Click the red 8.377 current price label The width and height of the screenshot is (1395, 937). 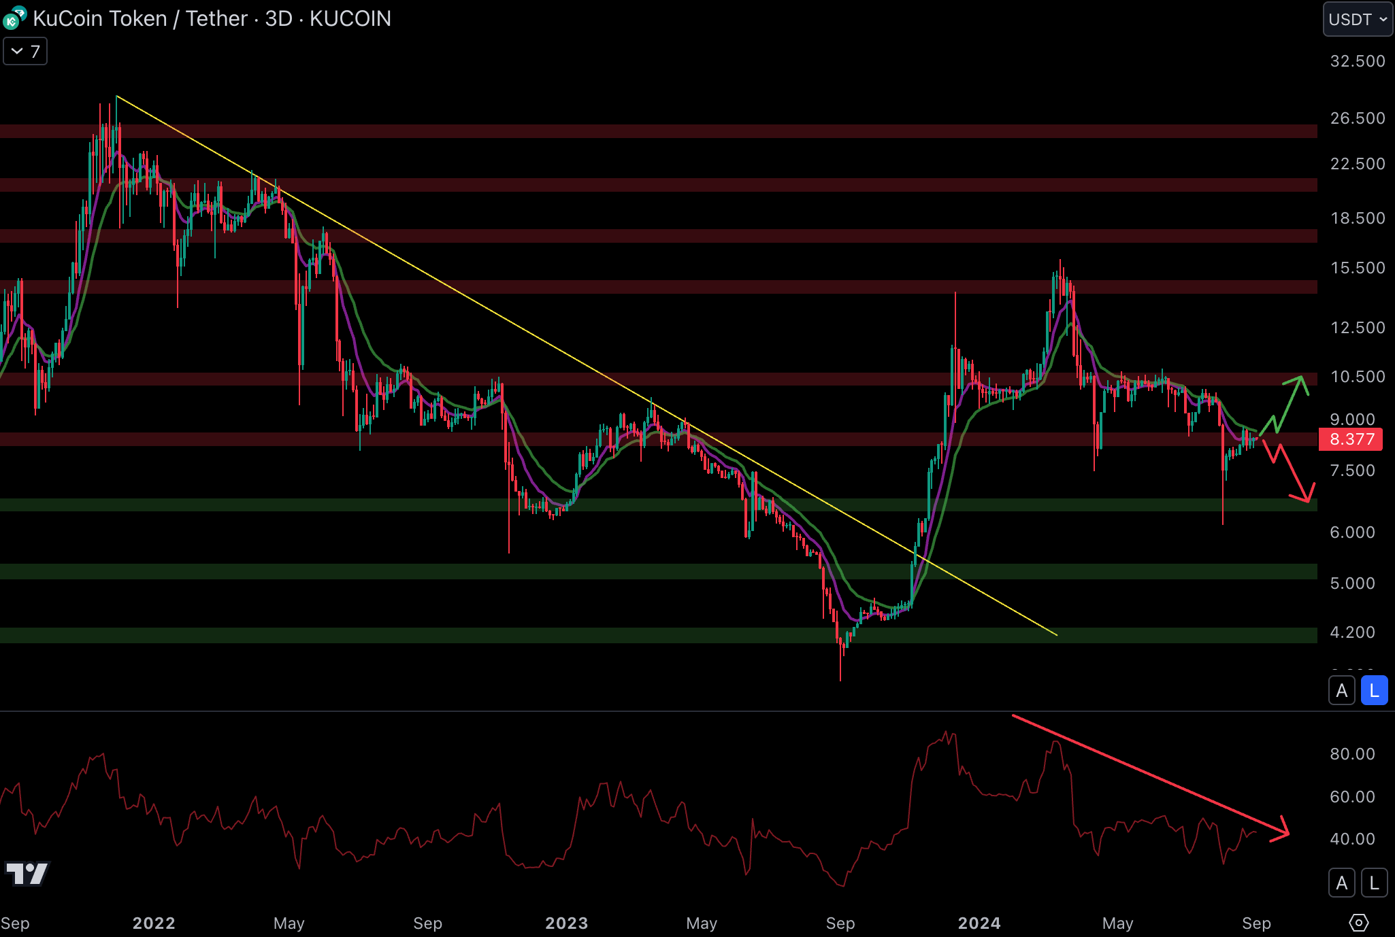pos(1351,439)
